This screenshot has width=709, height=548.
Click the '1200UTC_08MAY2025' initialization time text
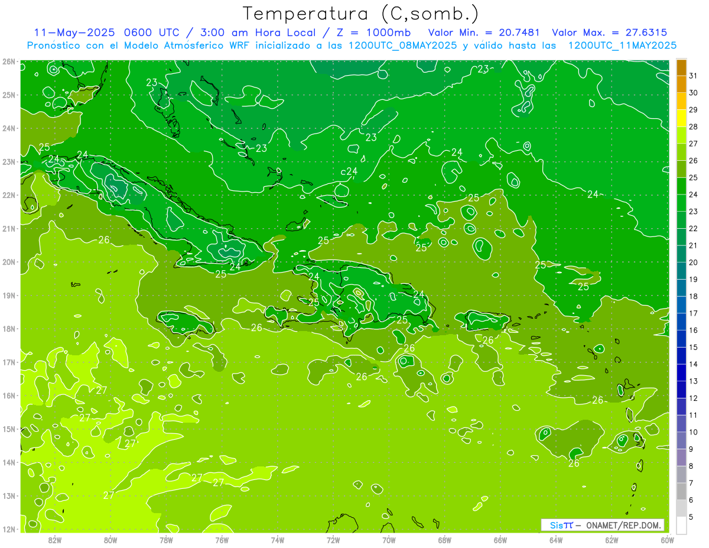[402, 45]
